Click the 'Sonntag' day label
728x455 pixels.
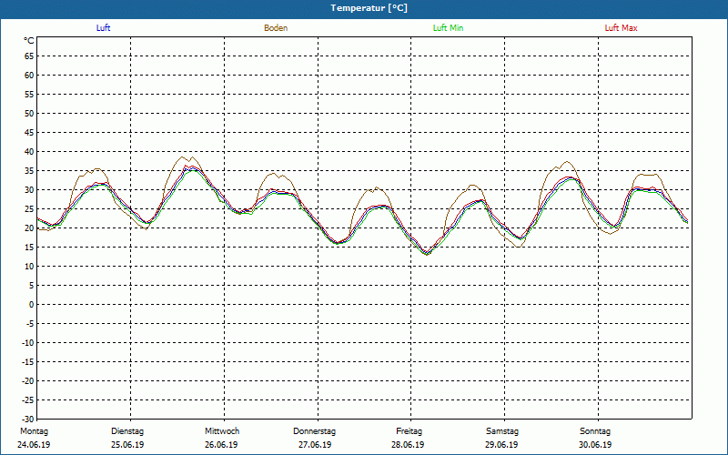click(595, 431)
